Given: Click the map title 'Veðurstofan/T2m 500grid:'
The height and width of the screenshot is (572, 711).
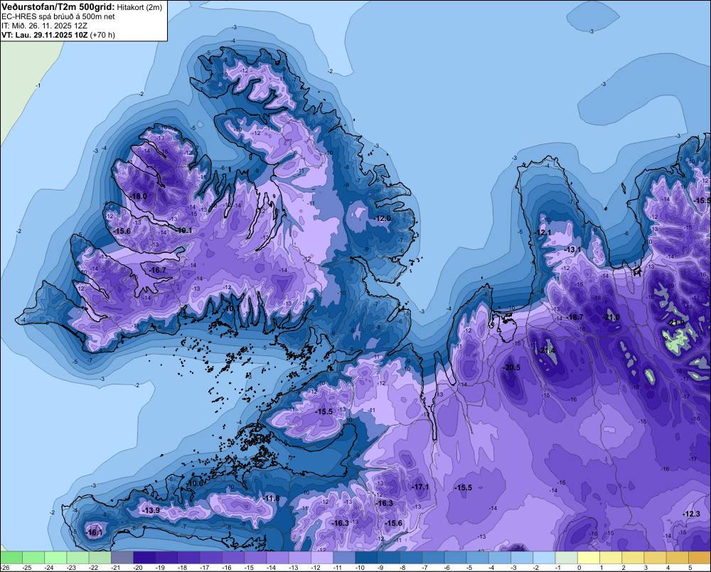Looking at the screenshot, I should tap(58, 6).
